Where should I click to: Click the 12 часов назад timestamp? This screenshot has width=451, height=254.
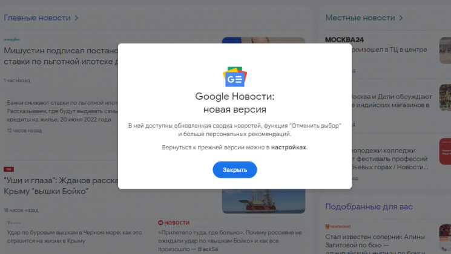[x=24, y=131]
